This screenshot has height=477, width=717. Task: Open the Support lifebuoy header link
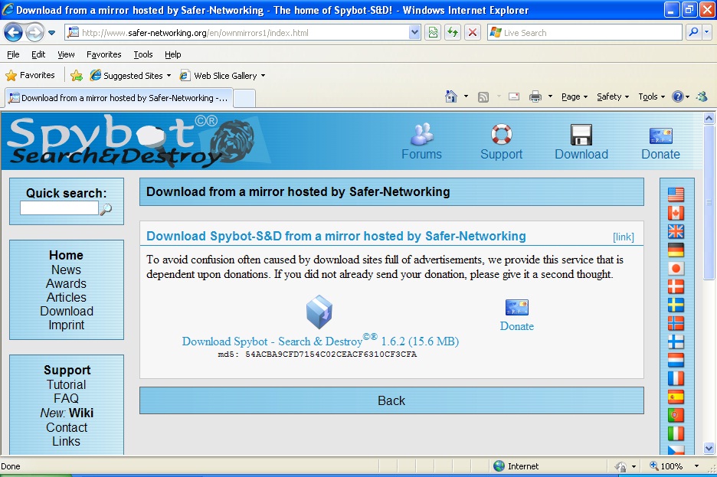click(x=501, y=142)
